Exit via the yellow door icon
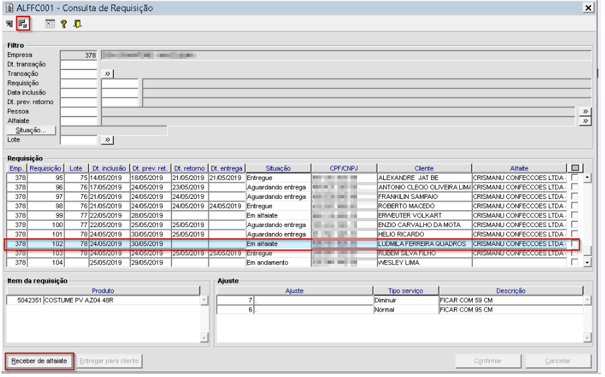The width and height of the screenshot is (605, 377). [78, 24]
